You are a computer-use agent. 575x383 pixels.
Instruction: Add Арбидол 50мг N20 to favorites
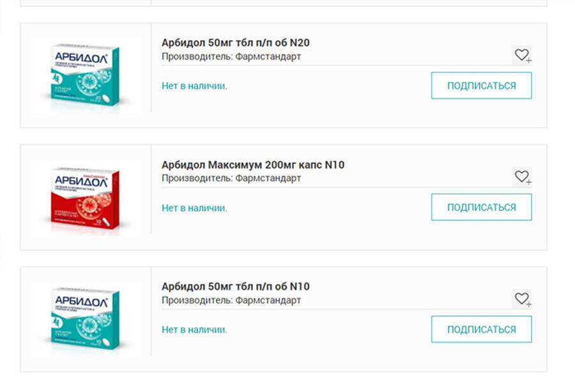coord(522,55)
